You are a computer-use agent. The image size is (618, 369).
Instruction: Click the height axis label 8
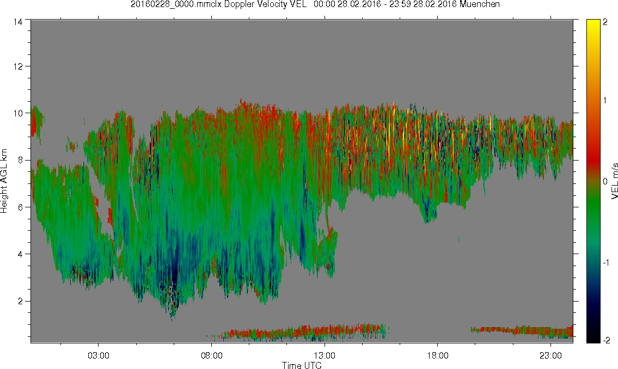[x=20, y=160]
